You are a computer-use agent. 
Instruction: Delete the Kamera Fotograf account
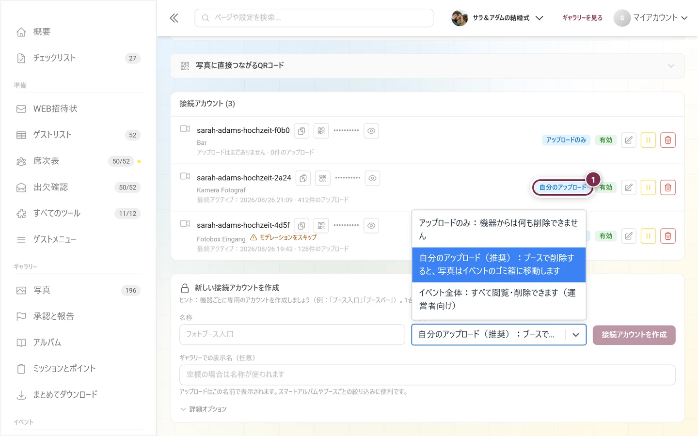(668, 187)
